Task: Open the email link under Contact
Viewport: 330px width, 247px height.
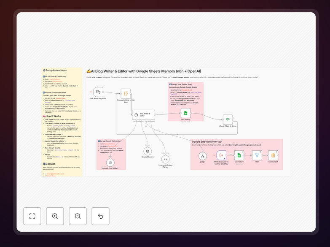Action: tap(54, 174)
